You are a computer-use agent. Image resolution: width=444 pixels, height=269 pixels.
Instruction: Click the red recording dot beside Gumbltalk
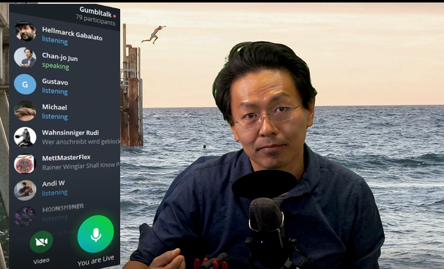point(115,16)
